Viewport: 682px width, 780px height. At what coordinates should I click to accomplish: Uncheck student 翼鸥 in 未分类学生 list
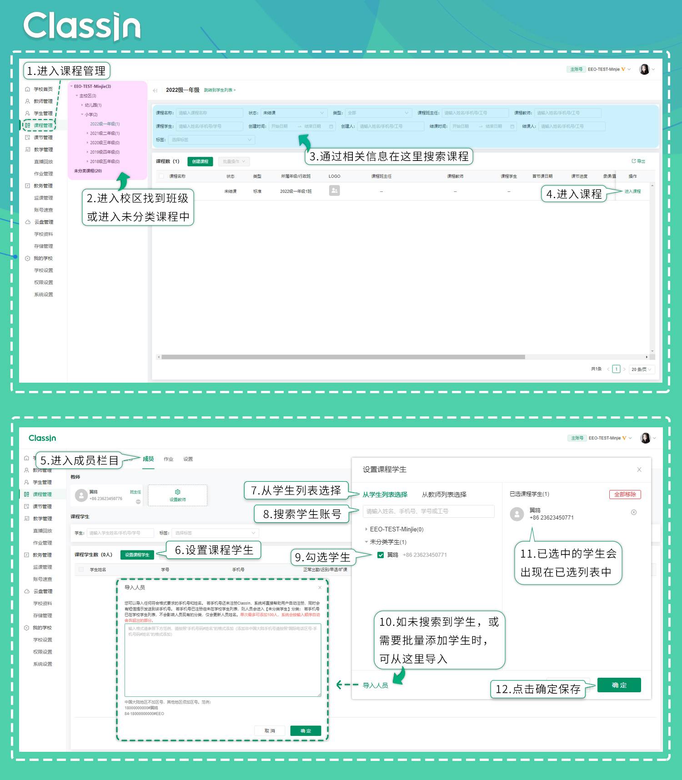381,555
